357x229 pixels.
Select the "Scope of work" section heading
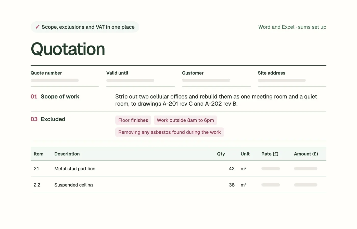coord(60,96)
